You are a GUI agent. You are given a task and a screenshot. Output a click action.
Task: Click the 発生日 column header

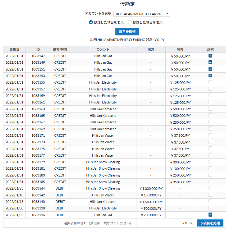[14, 49]
